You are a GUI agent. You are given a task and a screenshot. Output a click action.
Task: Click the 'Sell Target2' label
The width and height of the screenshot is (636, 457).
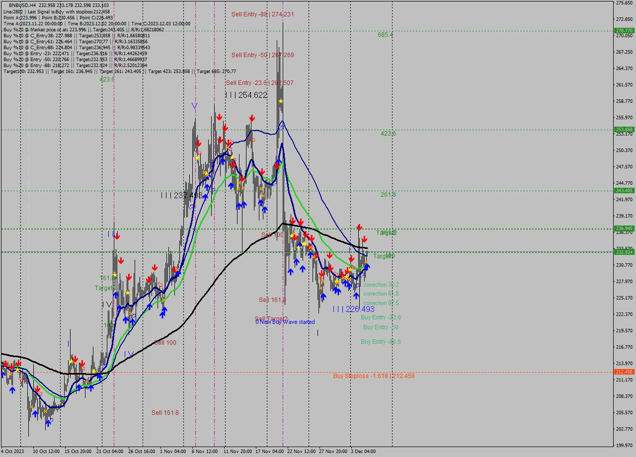[271, 319]
